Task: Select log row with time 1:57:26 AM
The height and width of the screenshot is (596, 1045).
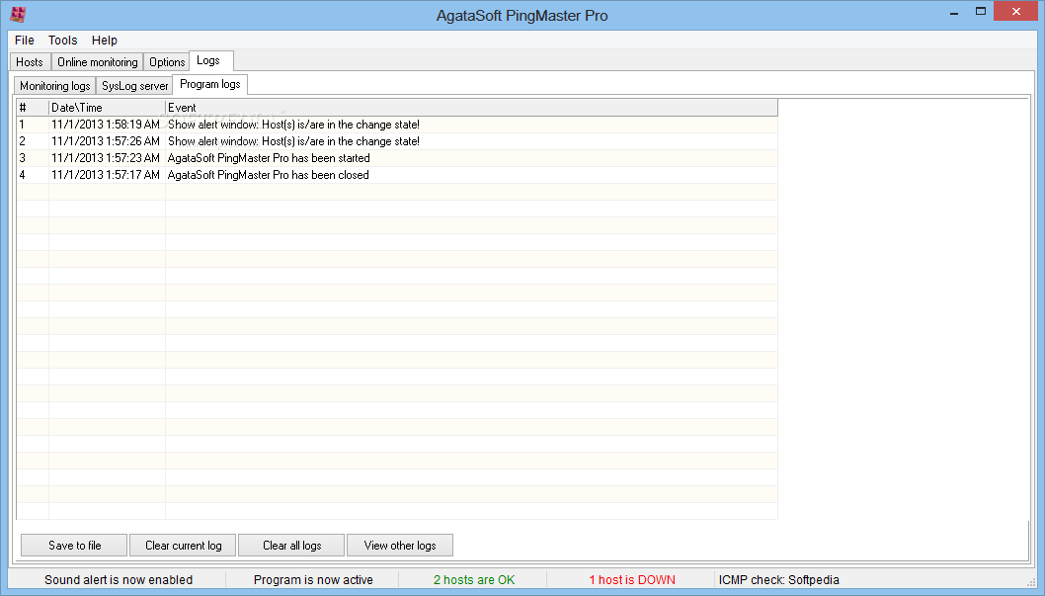Action: (x=397, y=140)
